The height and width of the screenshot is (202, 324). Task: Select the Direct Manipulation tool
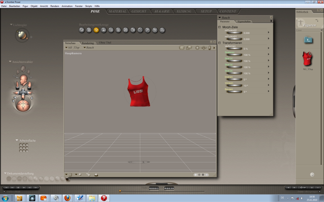coord(162,30)
